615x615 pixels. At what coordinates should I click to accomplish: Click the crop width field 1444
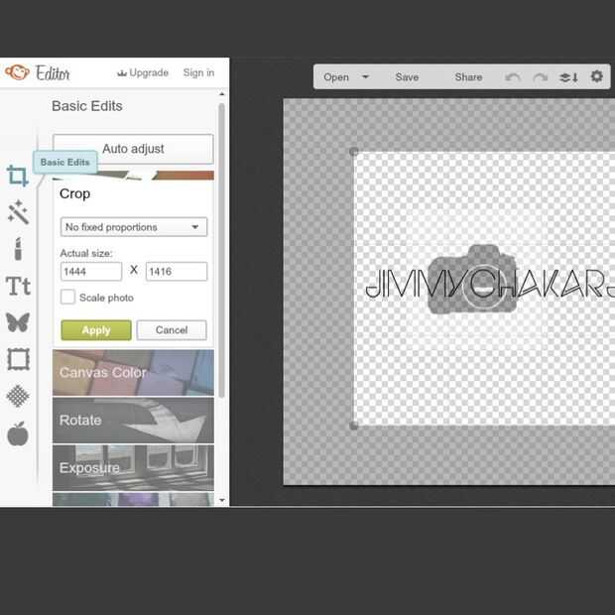coord(91,272)
